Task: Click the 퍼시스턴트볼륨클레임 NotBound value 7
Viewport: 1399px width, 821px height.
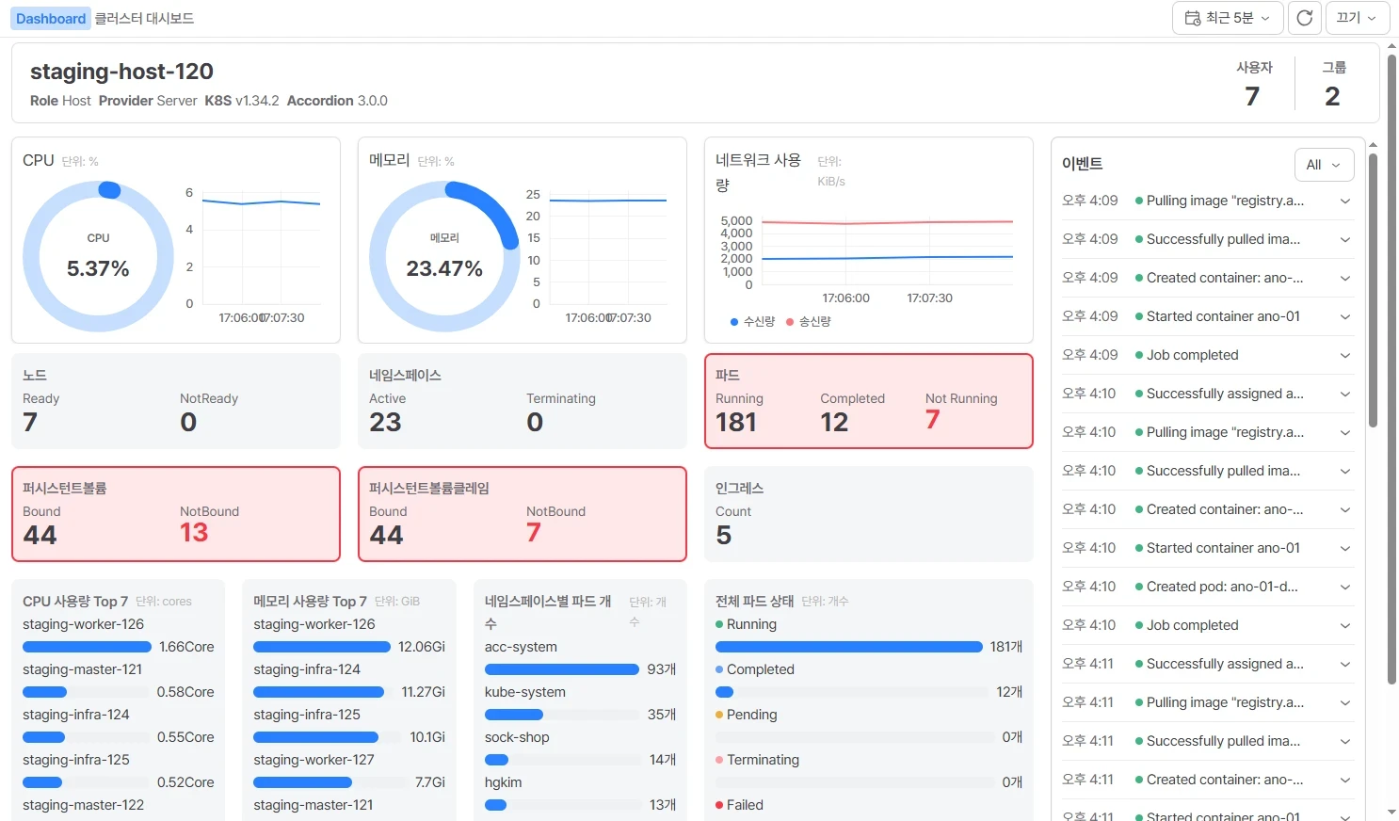Action: (534, 533)
